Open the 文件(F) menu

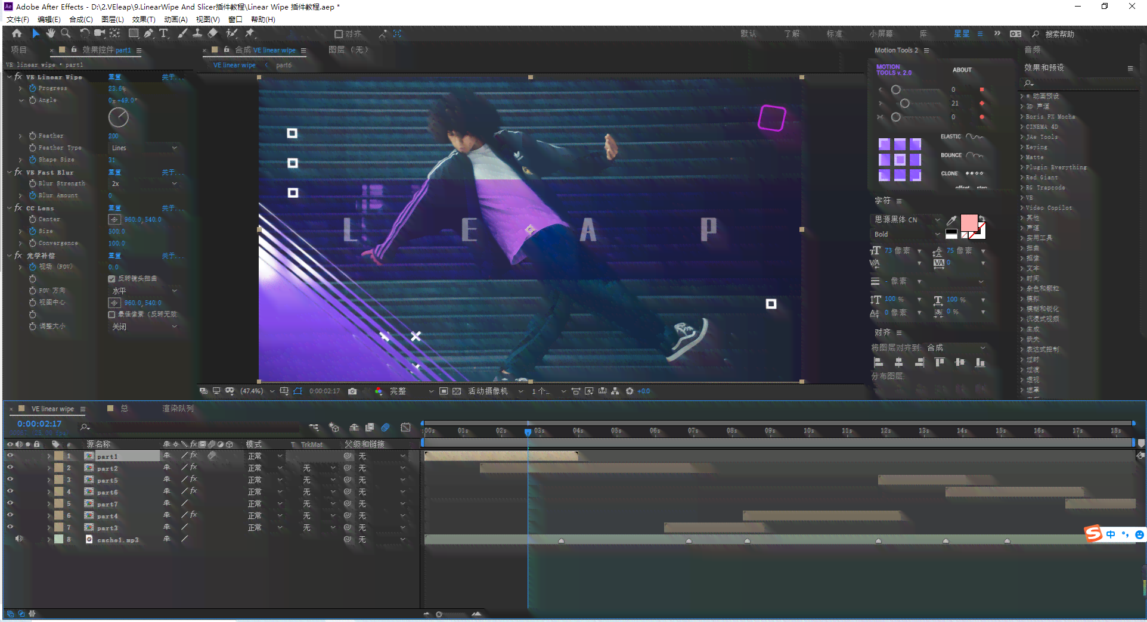tap(17, 20)
